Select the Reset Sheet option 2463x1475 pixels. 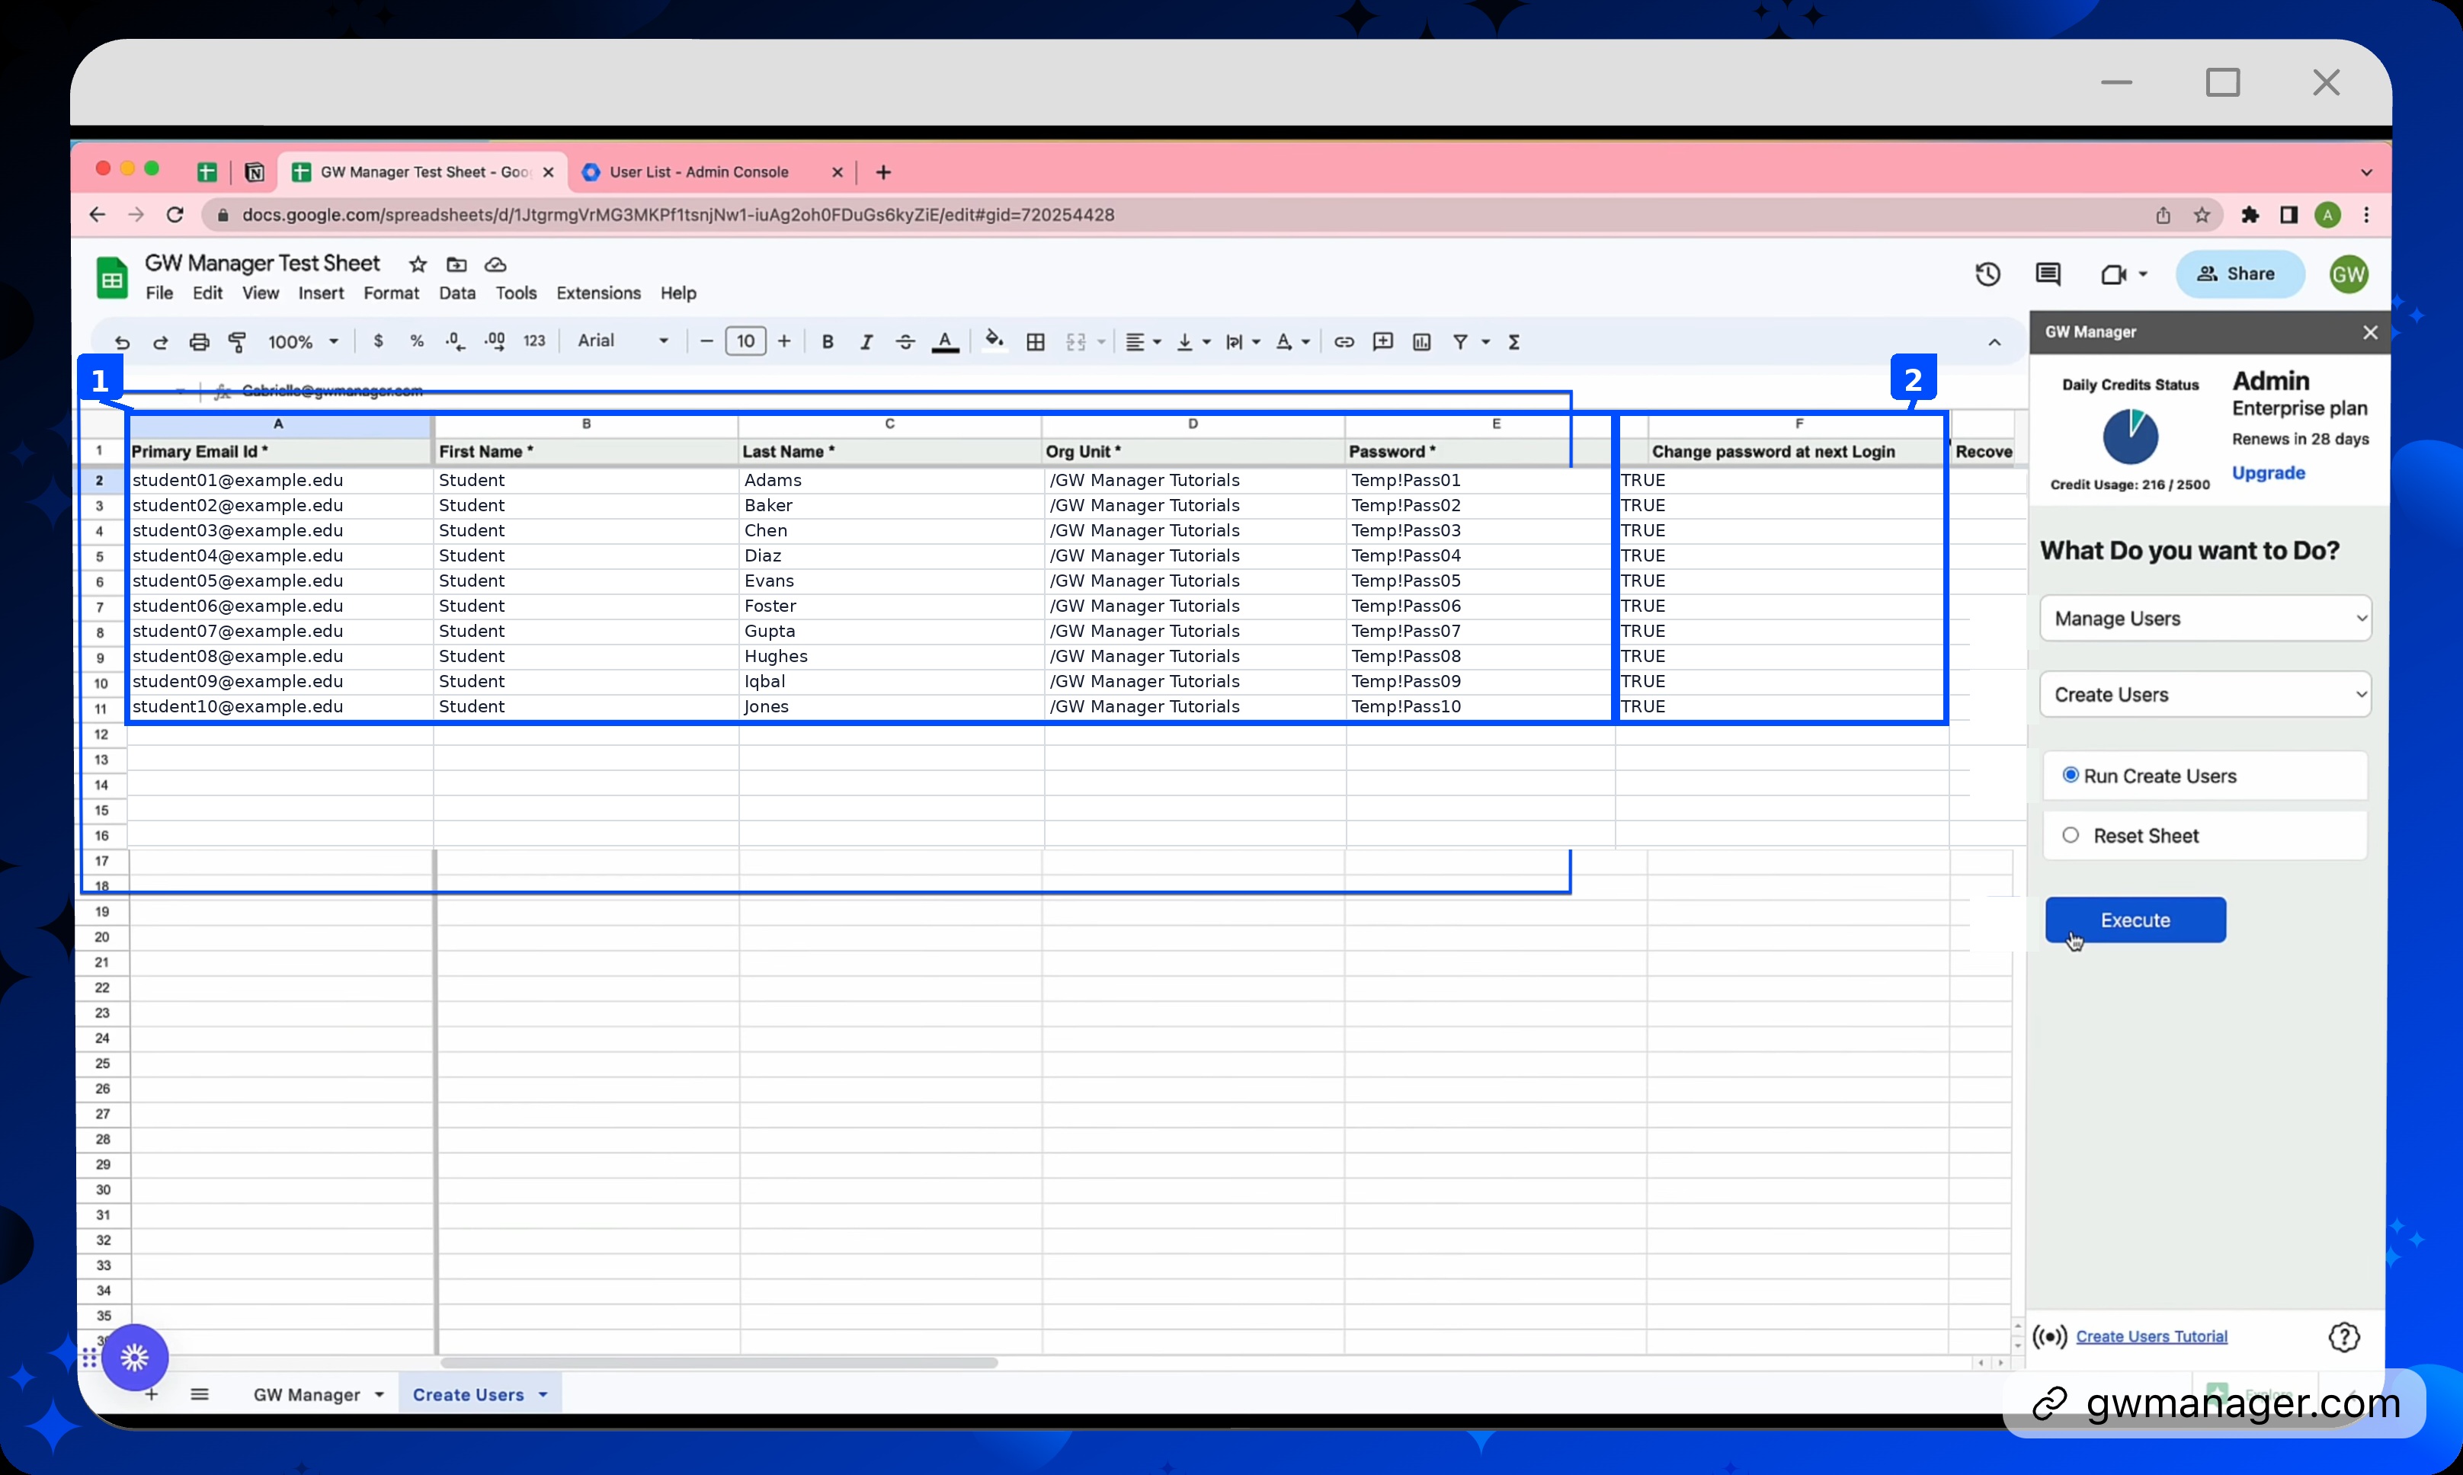[2071, 836]
